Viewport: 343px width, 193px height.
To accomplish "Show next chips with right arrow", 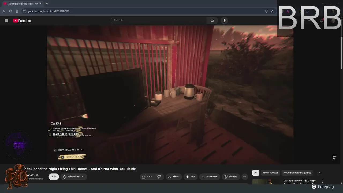I will pos(320,173).
